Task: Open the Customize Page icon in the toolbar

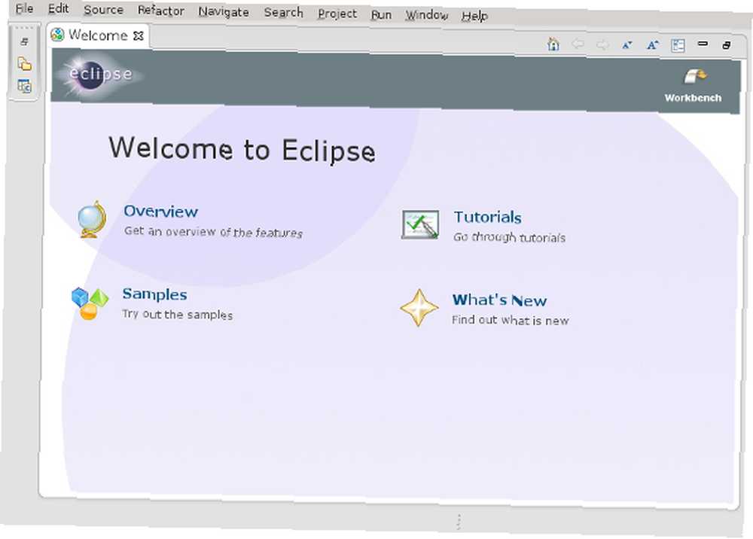Action: pos(678,46)
